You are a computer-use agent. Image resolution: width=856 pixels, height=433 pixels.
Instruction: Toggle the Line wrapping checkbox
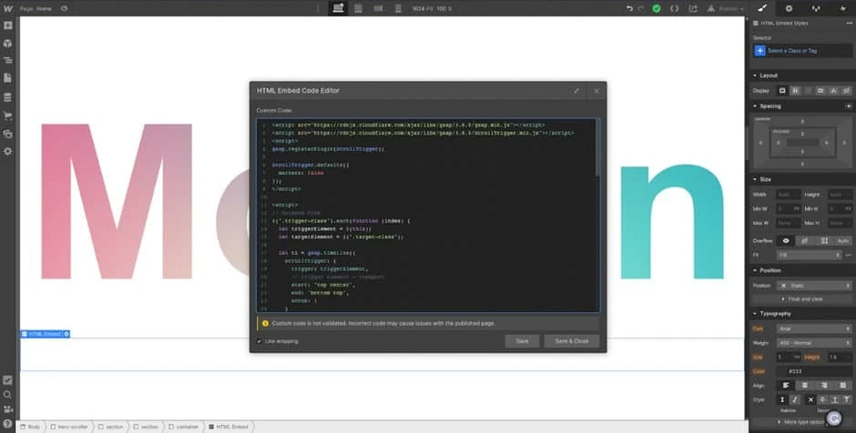point(260,341)
